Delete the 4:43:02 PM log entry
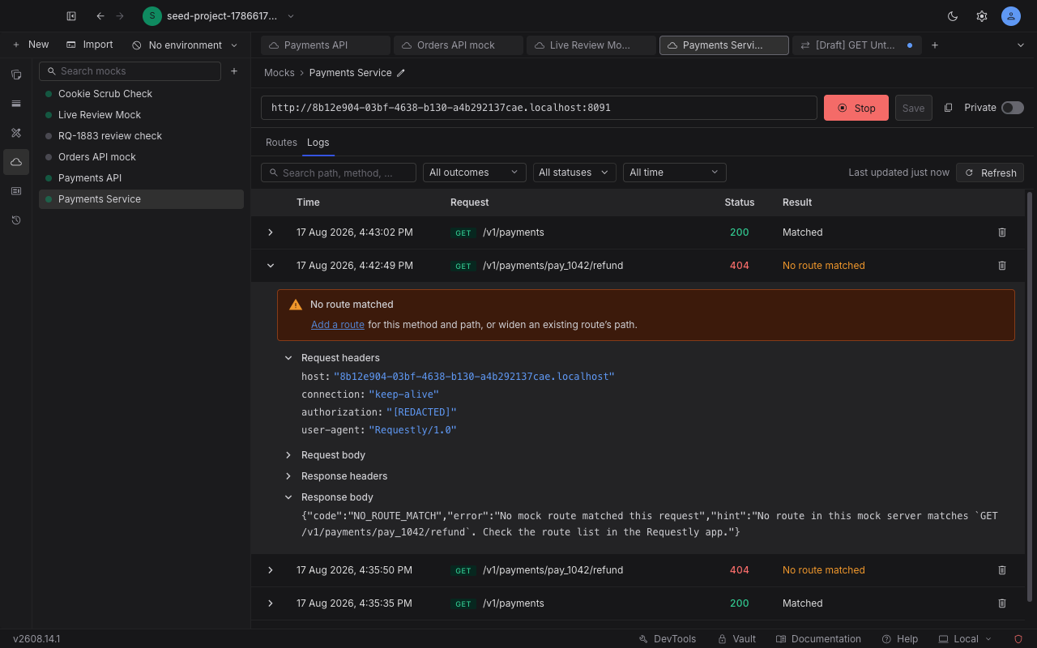The image size is (1037, 648). click(1002, 232)
